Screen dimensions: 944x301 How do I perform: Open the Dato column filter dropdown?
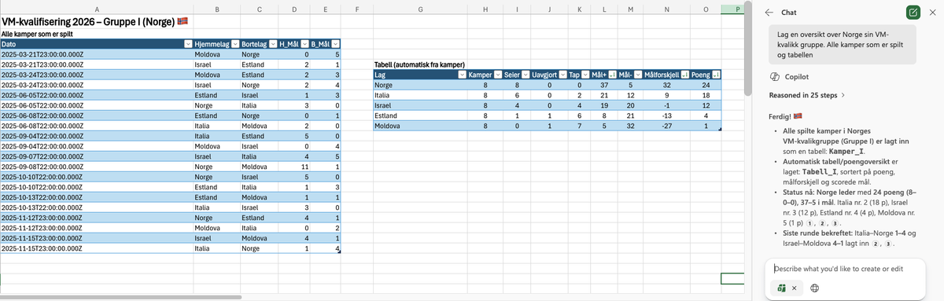(187, 45)
